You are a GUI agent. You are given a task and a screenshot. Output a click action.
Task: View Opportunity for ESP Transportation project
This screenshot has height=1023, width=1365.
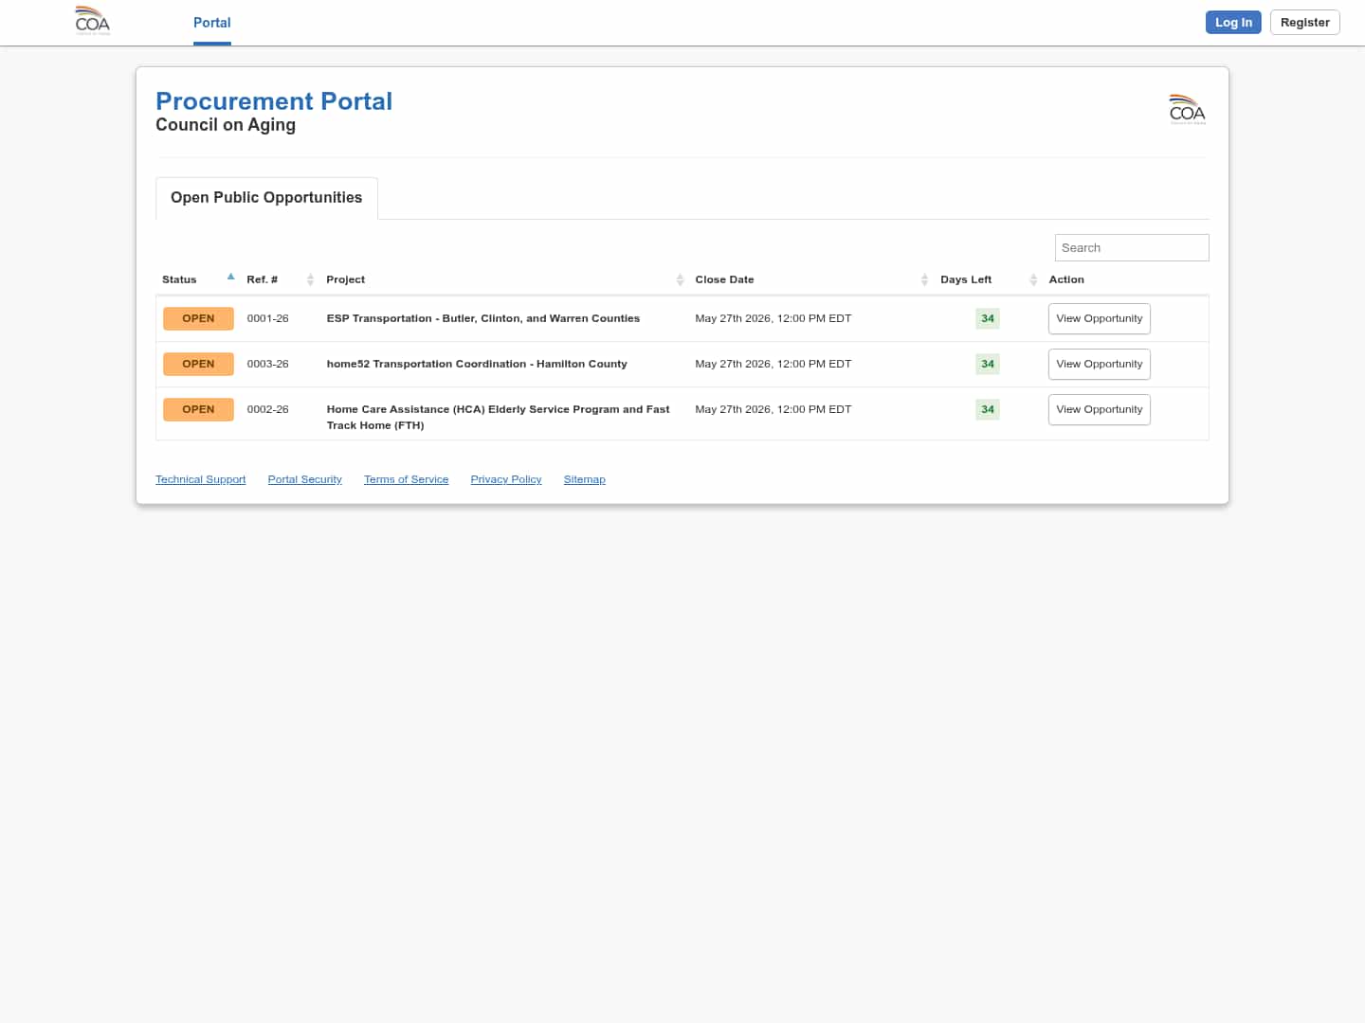point(1099,318)
